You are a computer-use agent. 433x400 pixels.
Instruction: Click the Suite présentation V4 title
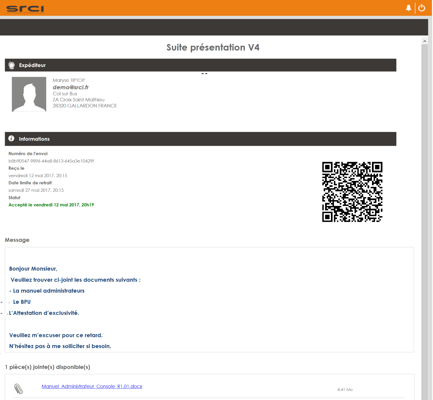click(x=213, y=47)
